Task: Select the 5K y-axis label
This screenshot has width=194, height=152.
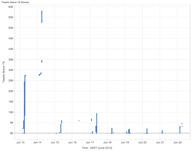Action: pos(11,123)
